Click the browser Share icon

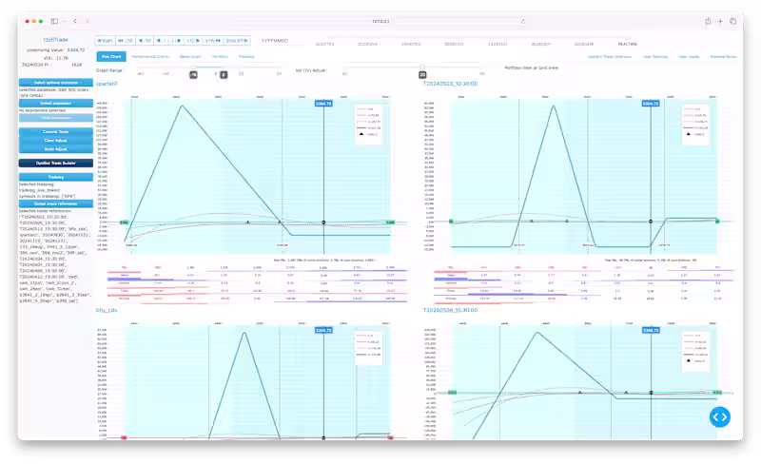pyautogui.click(x=708, y=21)
